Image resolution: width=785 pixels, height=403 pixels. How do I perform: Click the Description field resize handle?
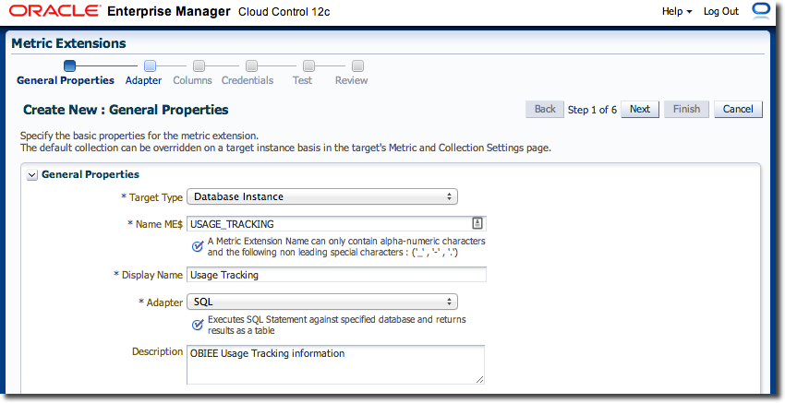tap(479, 378)
